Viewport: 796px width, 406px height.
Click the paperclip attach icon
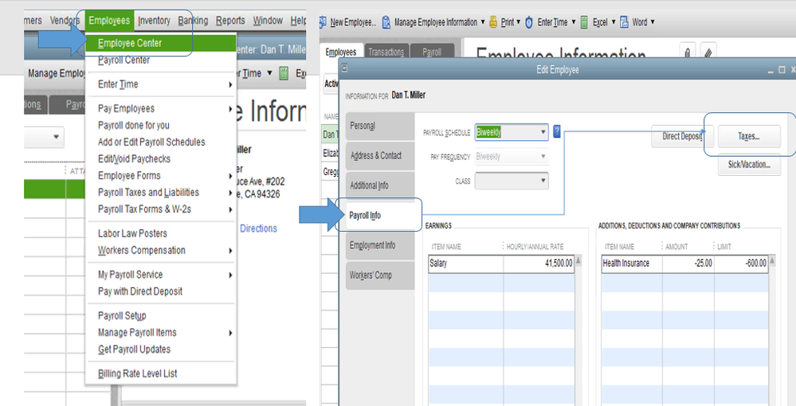(688, 53)
